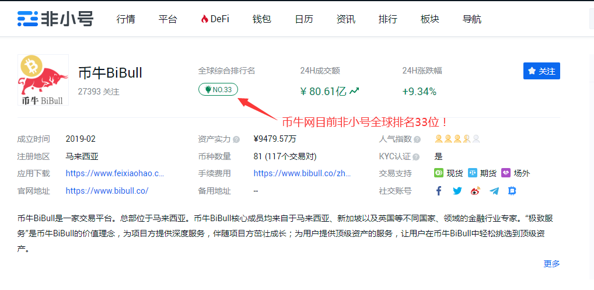Click the trend arrow next to 80.61亿

tap(354, 91)
